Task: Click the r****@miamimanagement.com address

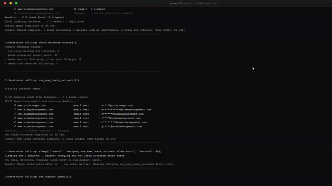Action: (x=121, y=118)
